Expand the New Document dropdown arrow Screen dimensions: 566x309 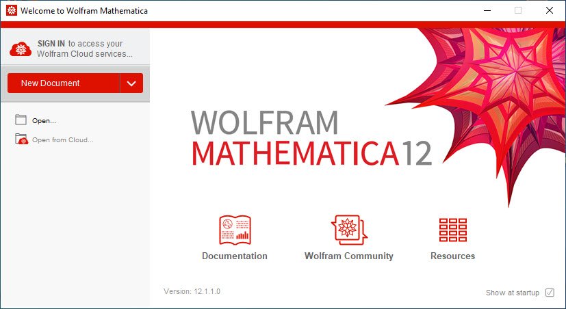coord(131,83)
